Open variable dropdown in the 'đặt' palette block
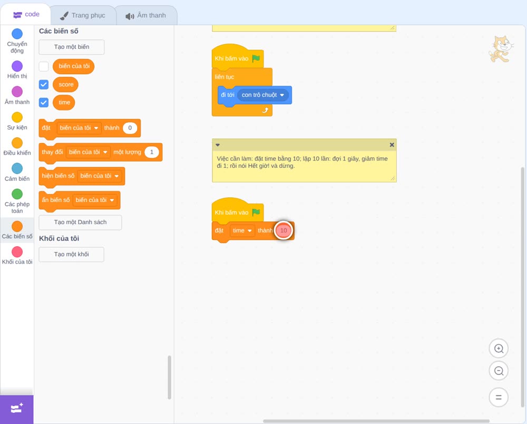This screenshot has height=424, width=527. [x=79, y=128]
